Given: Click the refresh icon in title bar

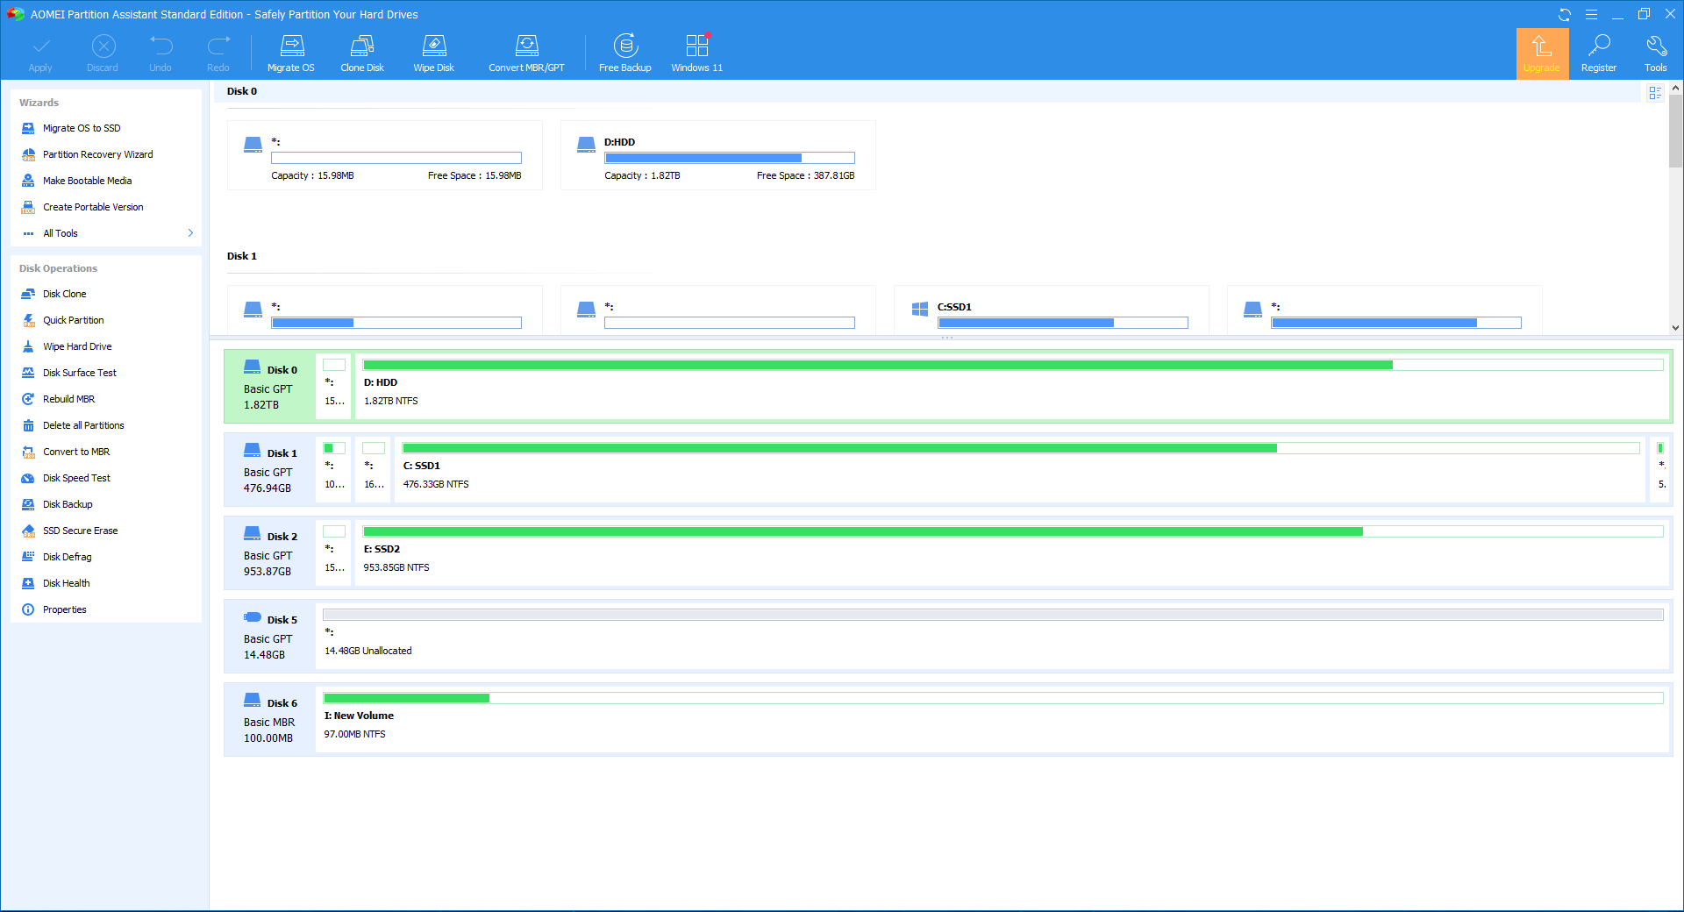Looking at the screenshot, I should tap(1565, 15).
